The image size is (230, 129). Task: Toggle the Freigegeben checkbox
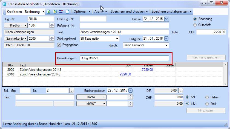coord(59,45)
